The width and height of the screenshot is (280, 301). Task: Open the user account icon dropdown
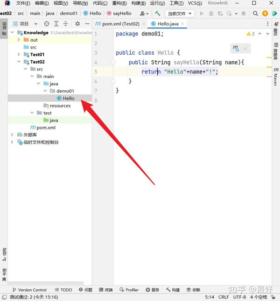point(144,14)
